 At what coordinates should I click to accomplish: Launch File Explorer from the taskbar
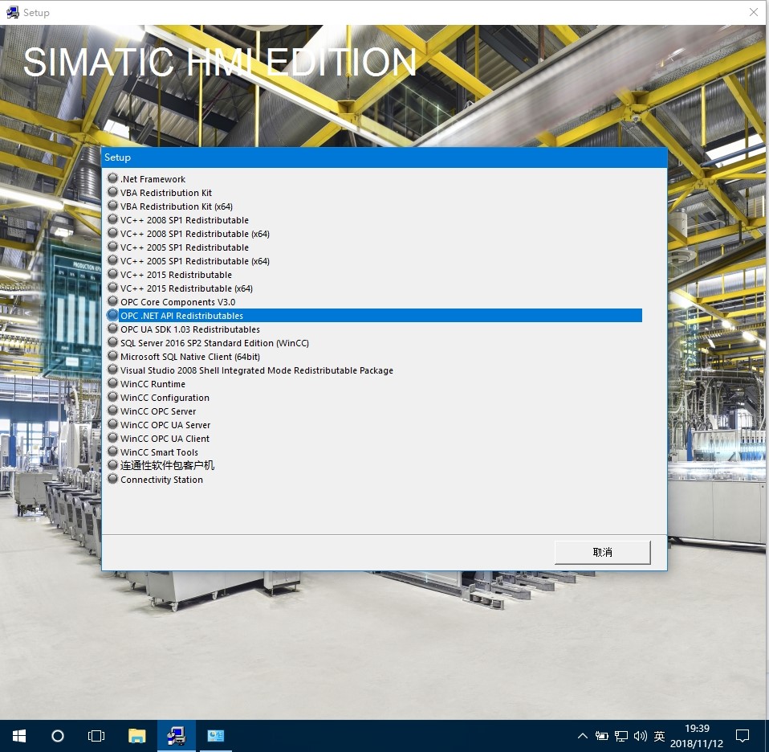tap(136, 735)
